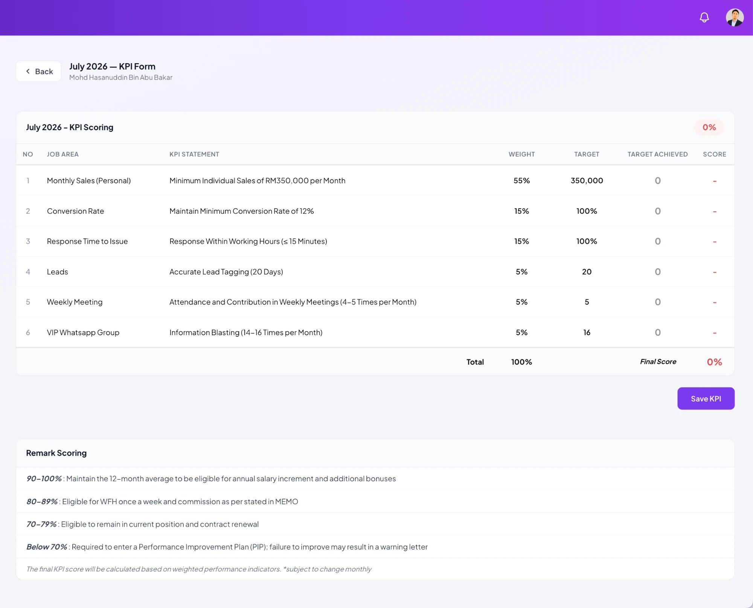The image size is (753, 608).
Task: Edit Target Achieved for Leads row
Action: click(x=657, y=272)
